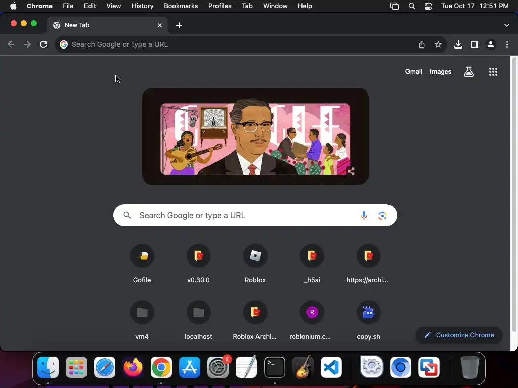Viewport: 518px width, 388px height.
Task: Go forward with the forward arrow
Action: tap(27, 44)
